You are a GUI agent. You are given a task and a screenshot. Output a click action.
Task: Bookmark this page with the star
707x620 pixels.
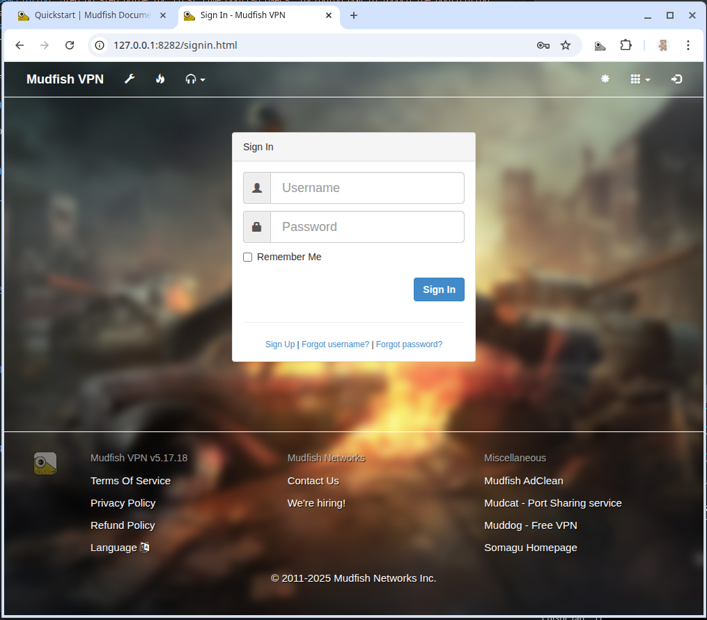click(x=566, y=45)
